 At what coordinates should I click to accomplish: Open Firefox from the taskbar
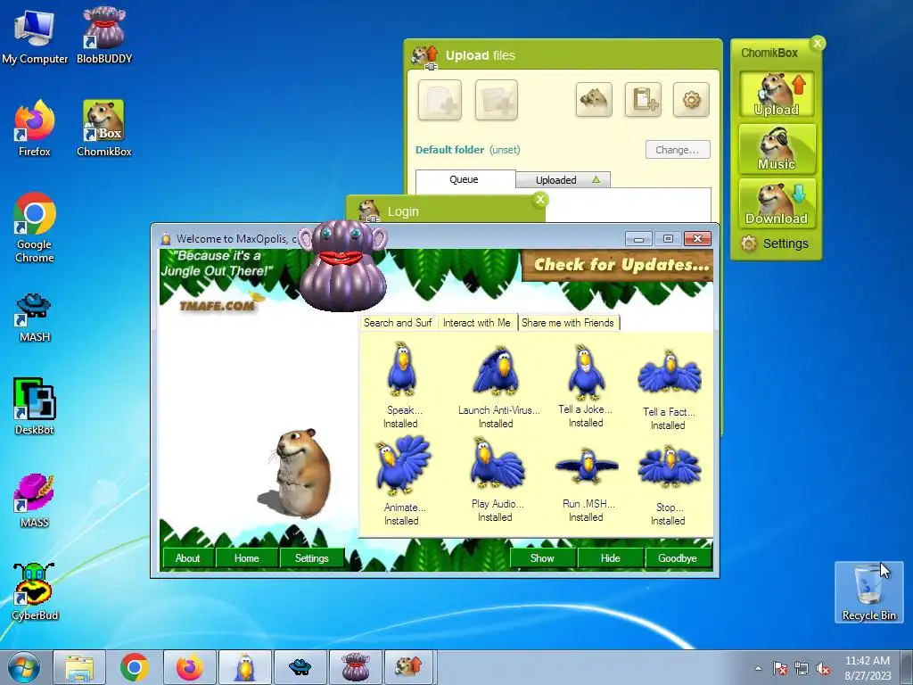coord(189,667)
